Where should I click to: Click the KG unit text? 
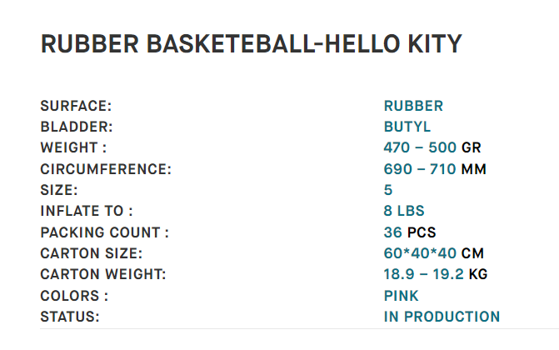[477, 274]
